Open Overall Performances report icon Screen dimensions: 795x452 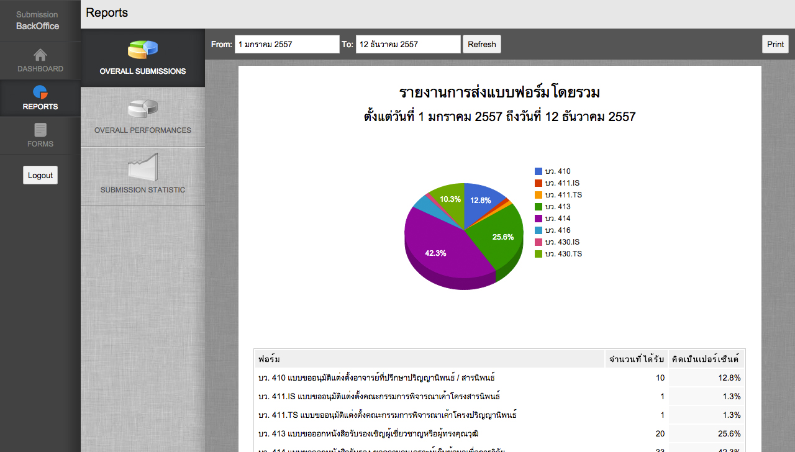[143, 109]
